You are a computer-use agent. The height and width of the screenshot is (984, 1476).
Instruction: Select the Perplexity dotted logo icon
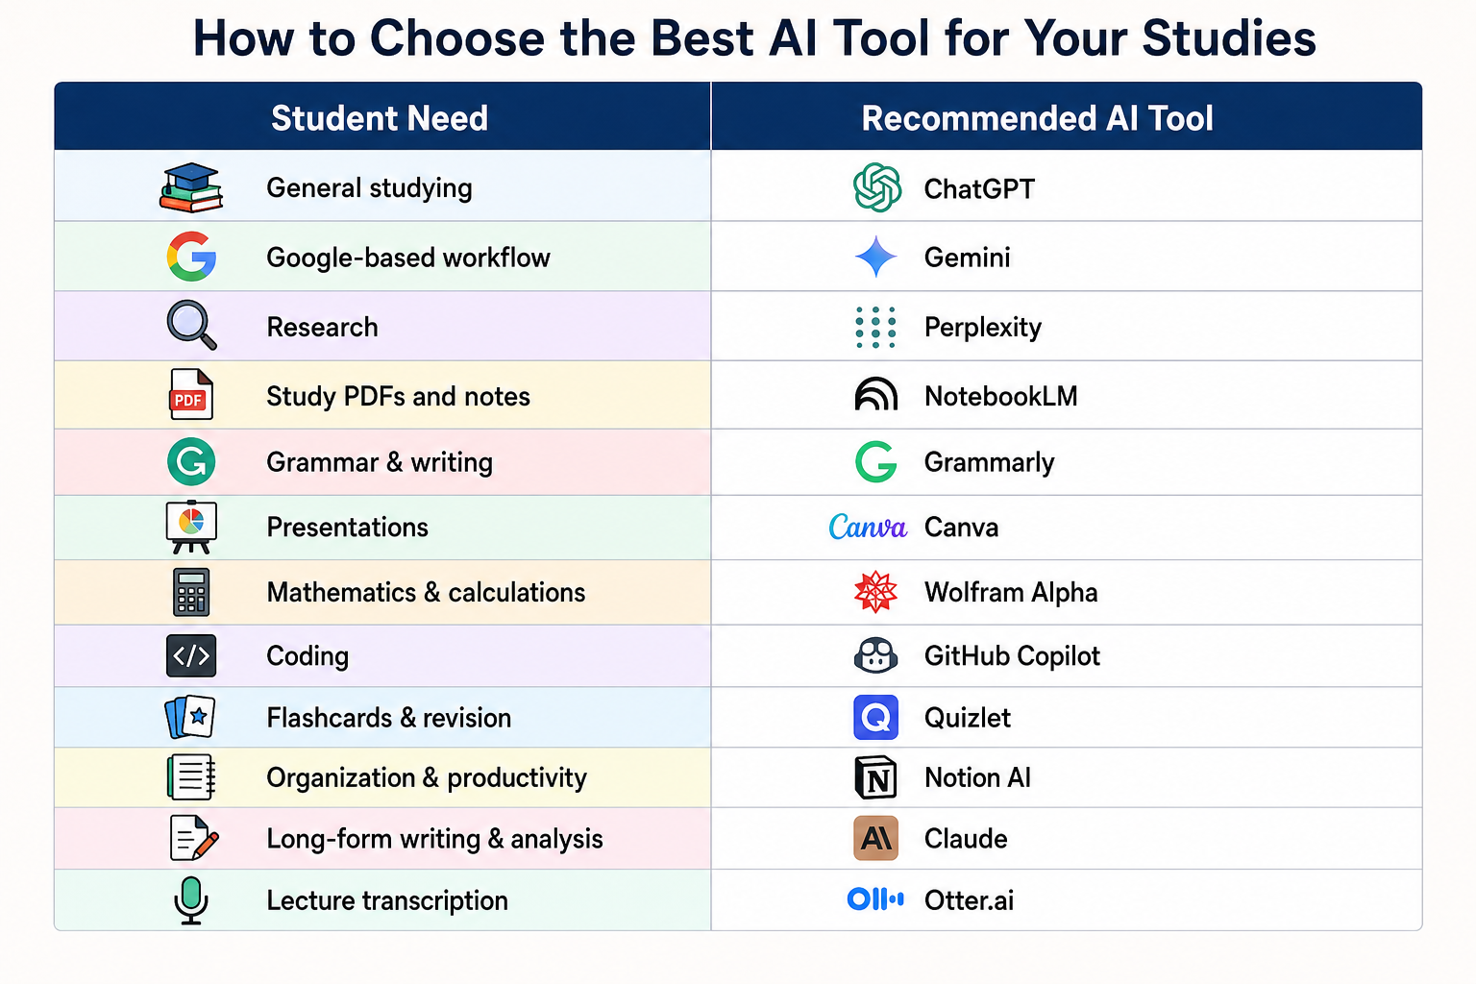tap(875, 327)
